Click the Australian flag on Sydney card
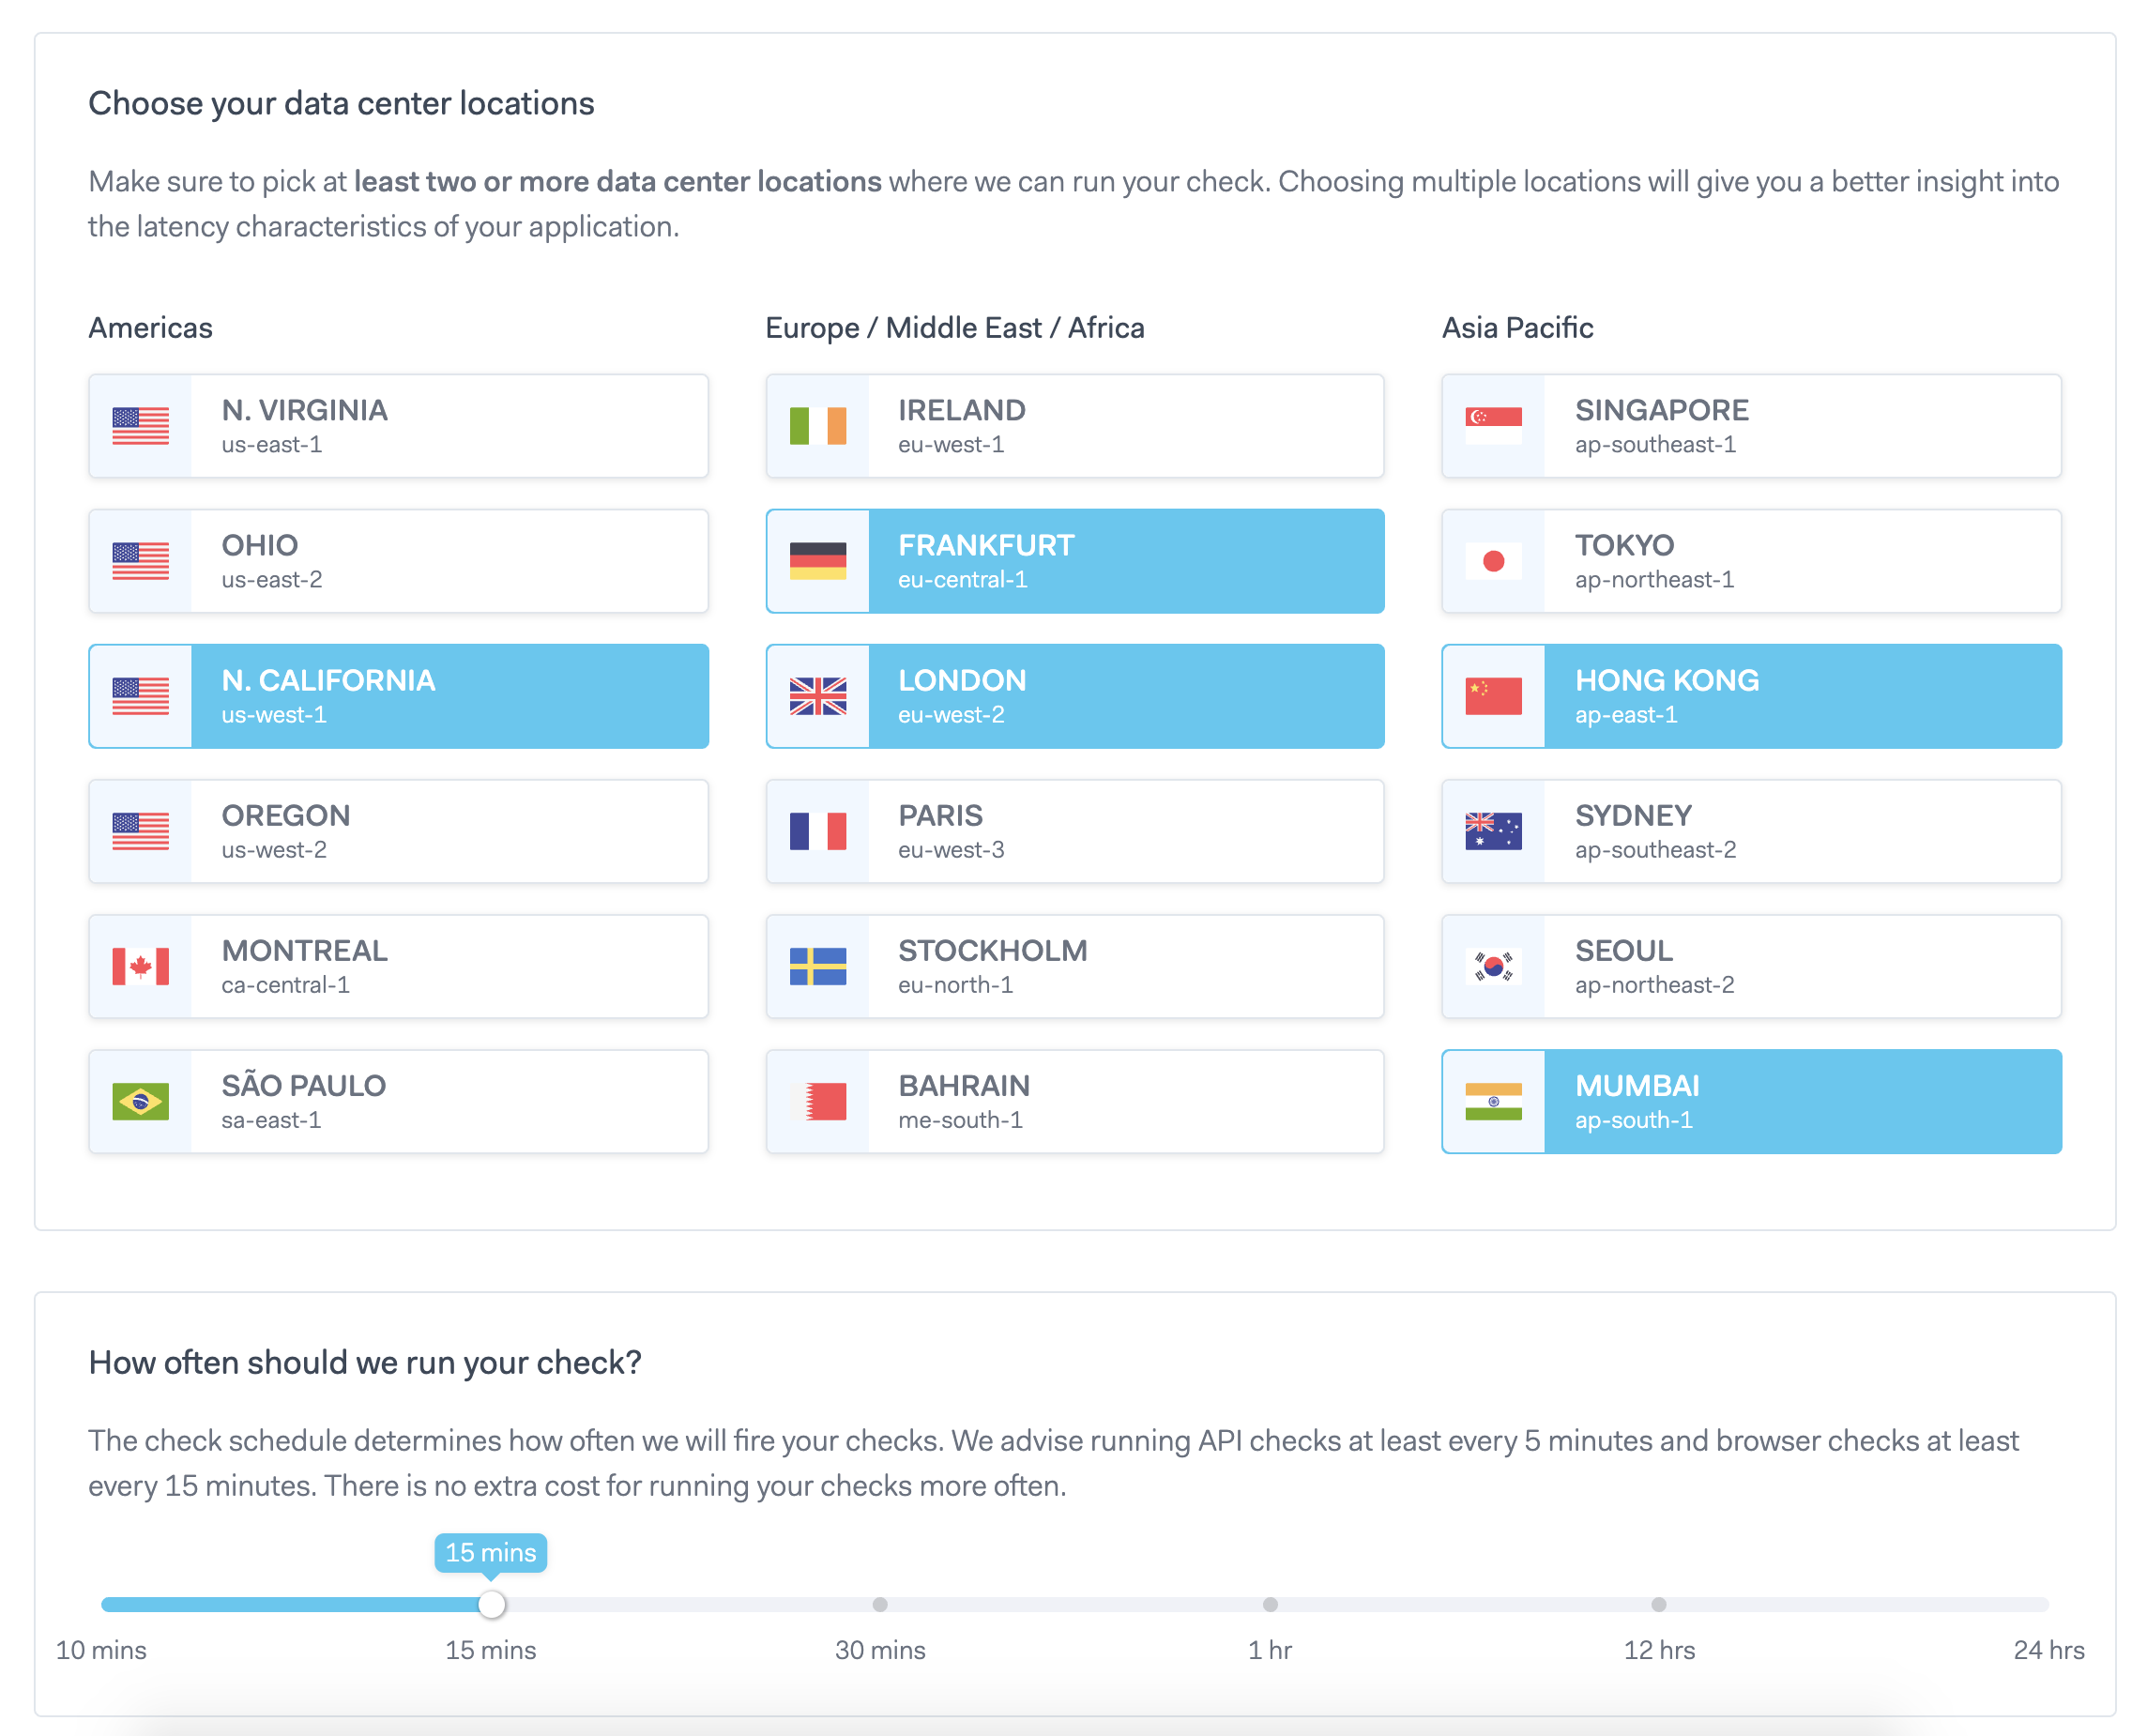Viewport: 2147px width, 1736px height. click(1494, 831)
